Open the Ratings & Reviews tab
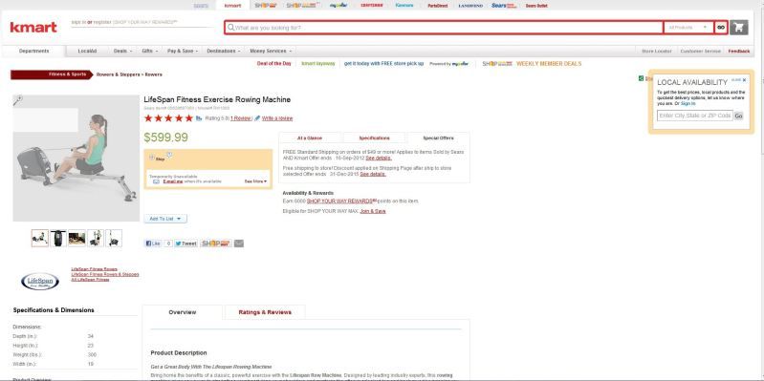The width and height of the screenshot is (764, 381). 265,312
